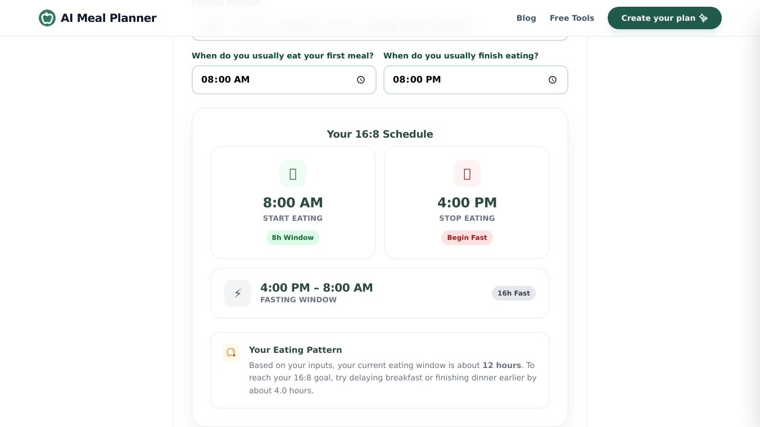Click the Your 16:8 Schedule heading
Viewport: 760px width, 427px height.
(x=380, y=134)
